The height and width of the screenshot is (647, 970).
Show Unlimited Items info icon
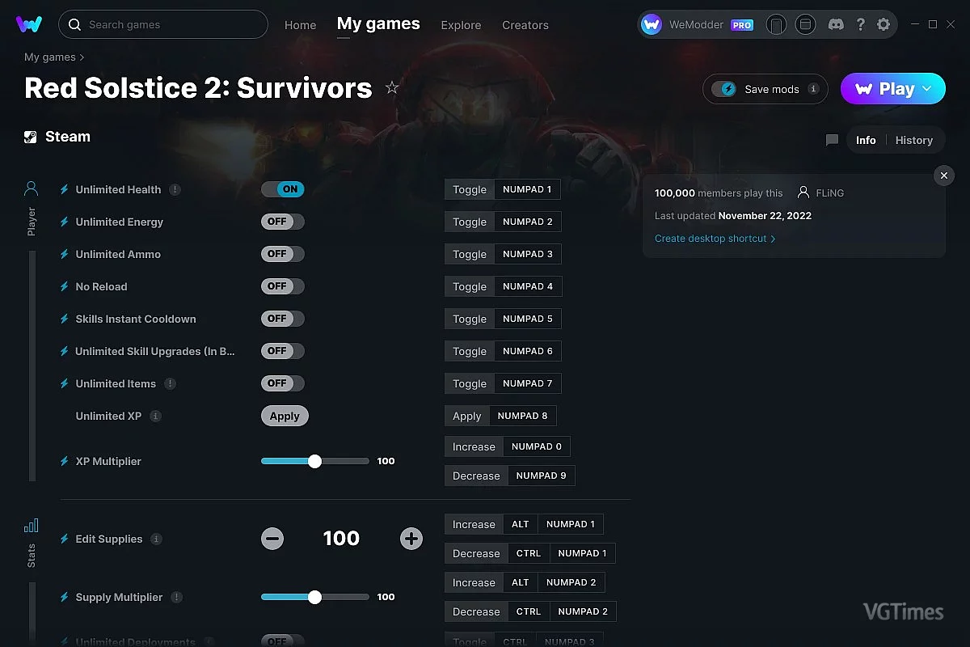pyautogui.click(x=170, y=383)
